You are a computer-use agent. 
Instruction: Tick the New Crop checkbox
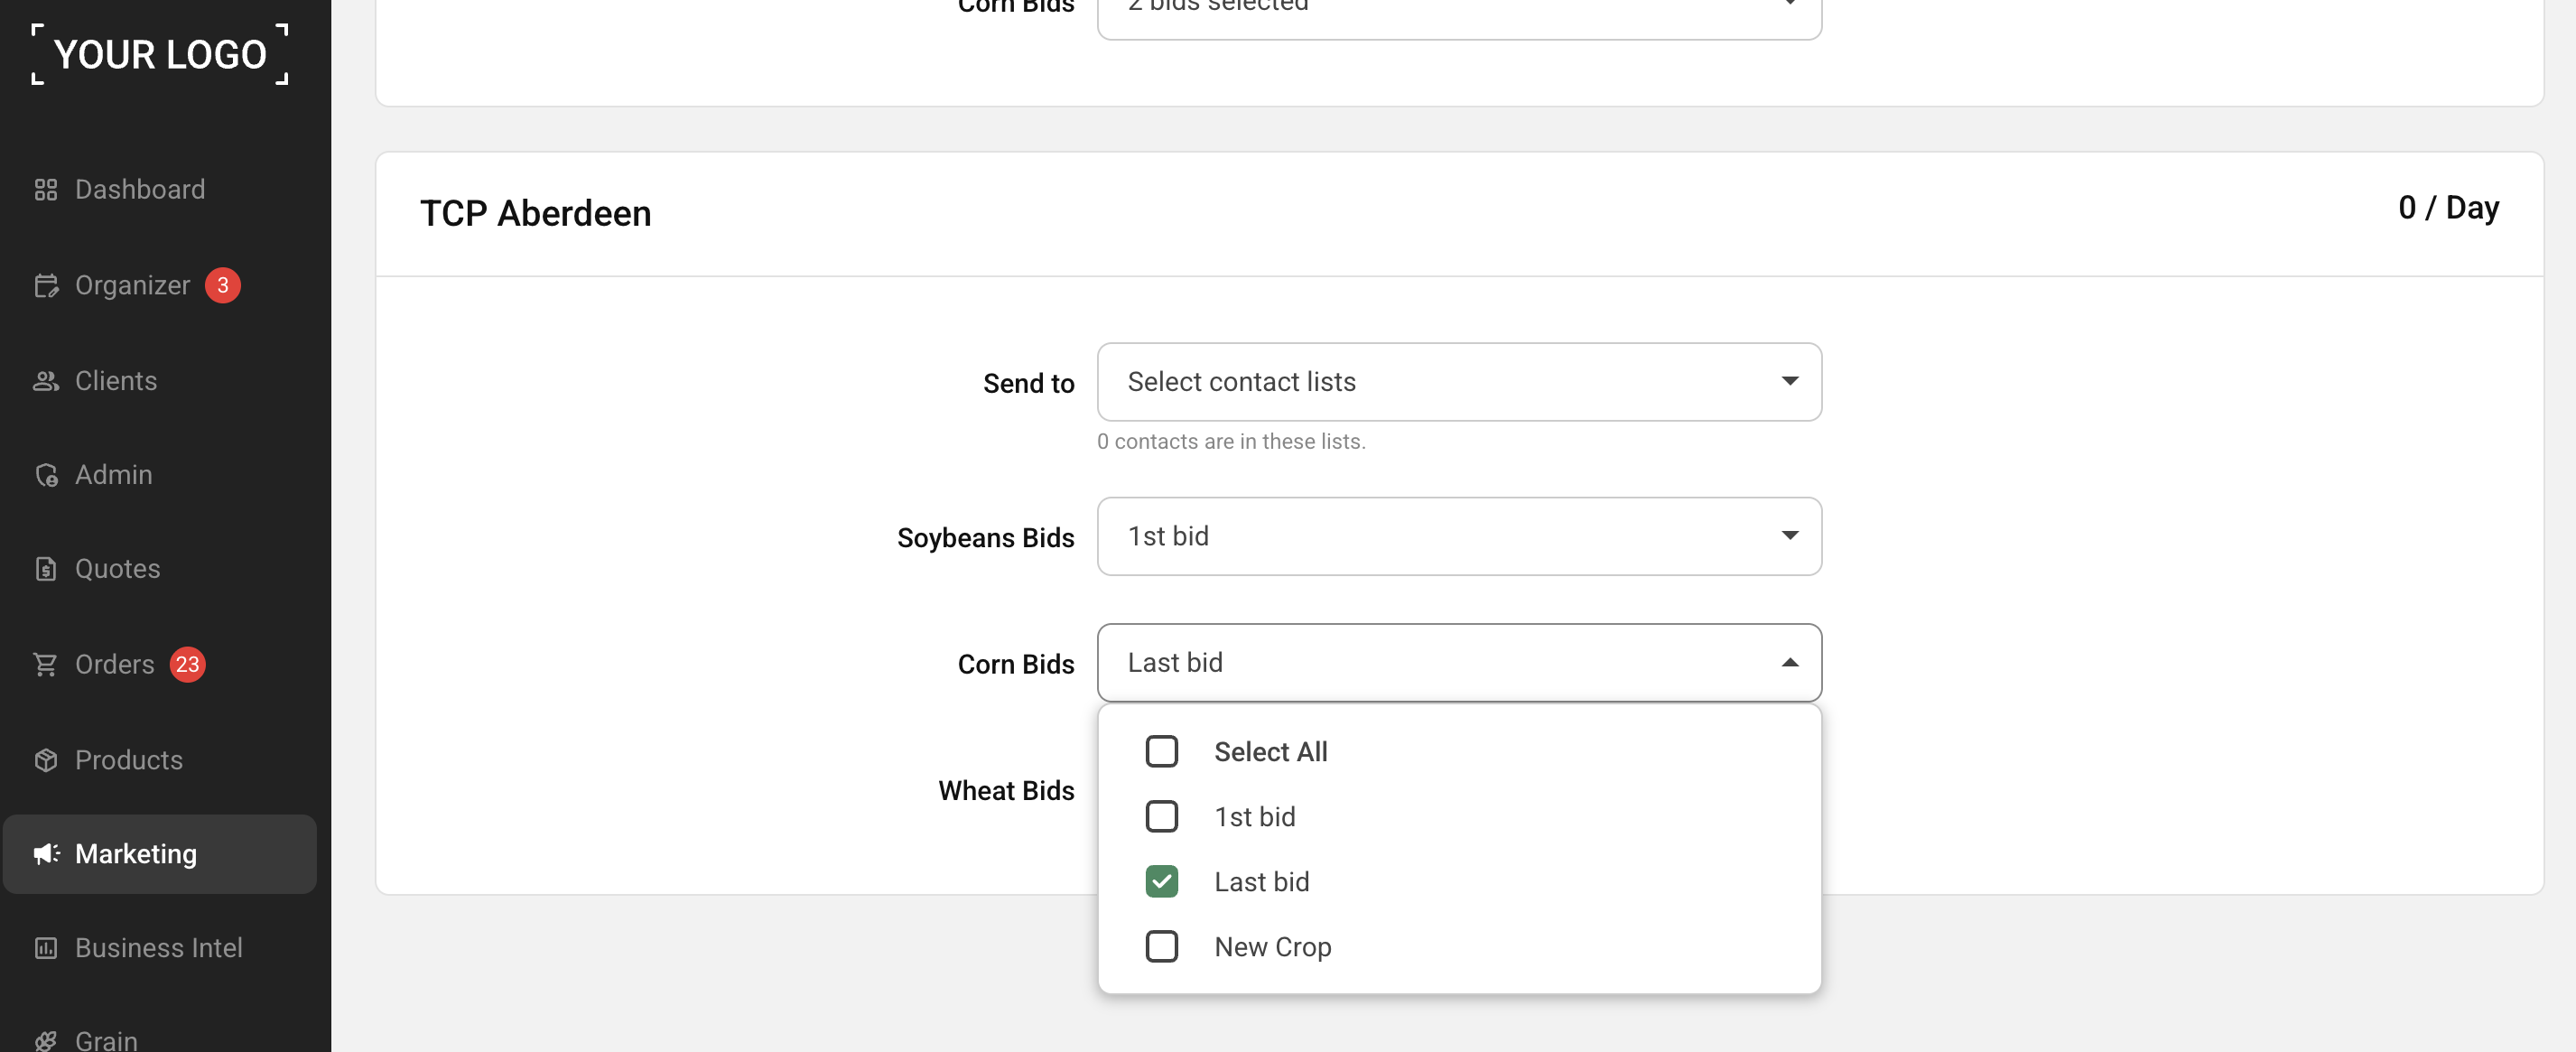tap(1161, 946)
